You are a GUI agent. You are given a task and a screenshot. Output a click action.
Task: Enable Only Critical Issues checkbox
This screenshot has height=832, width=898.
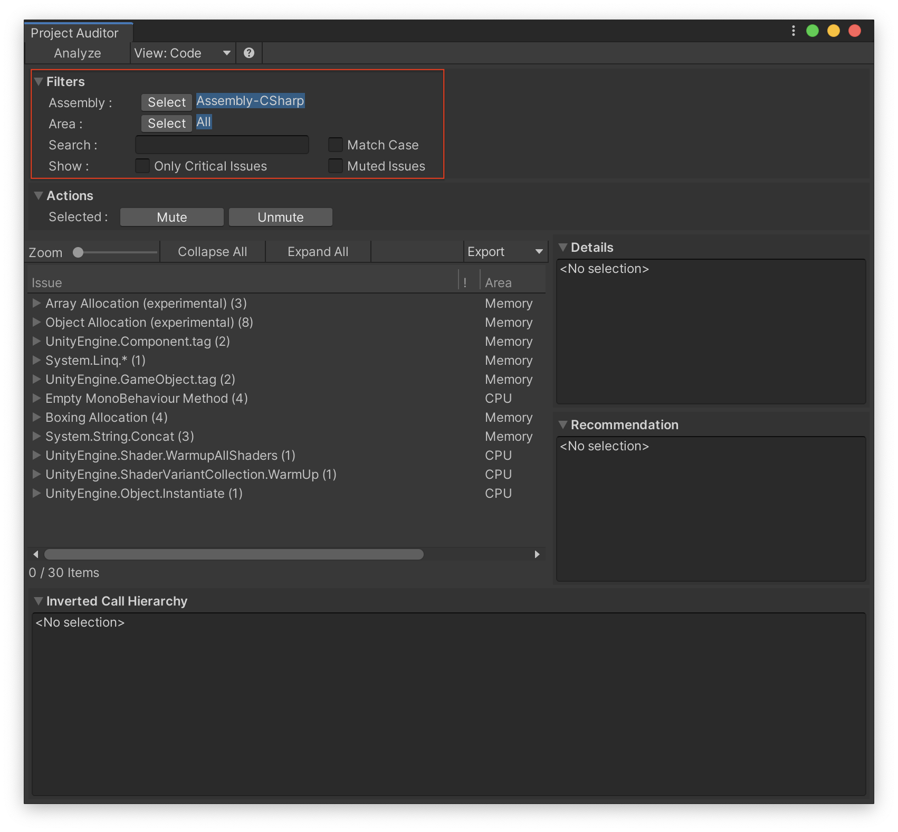pyautogui.click(x=142, y=166)
